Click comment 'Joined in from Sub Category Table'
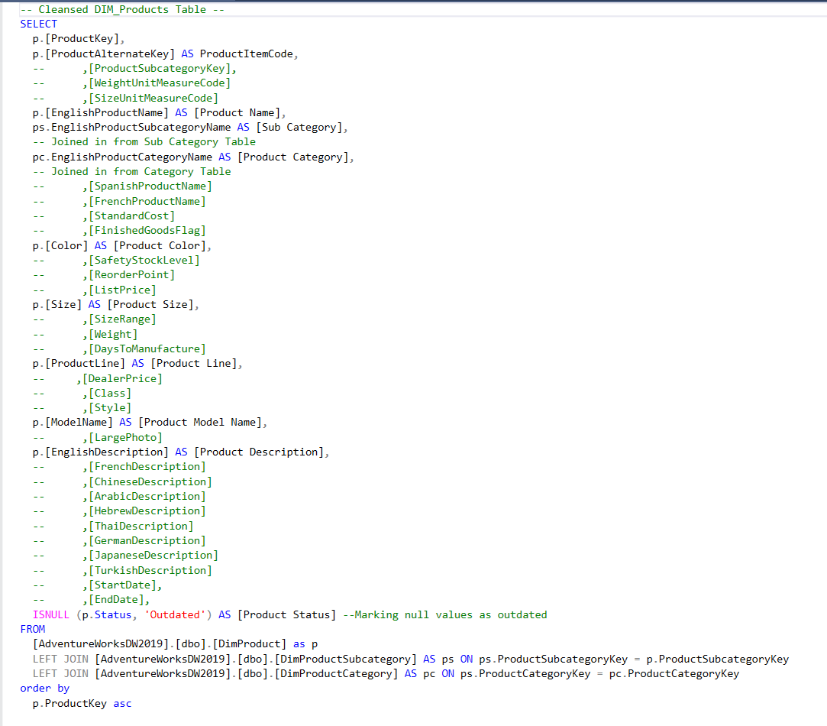 144,142
